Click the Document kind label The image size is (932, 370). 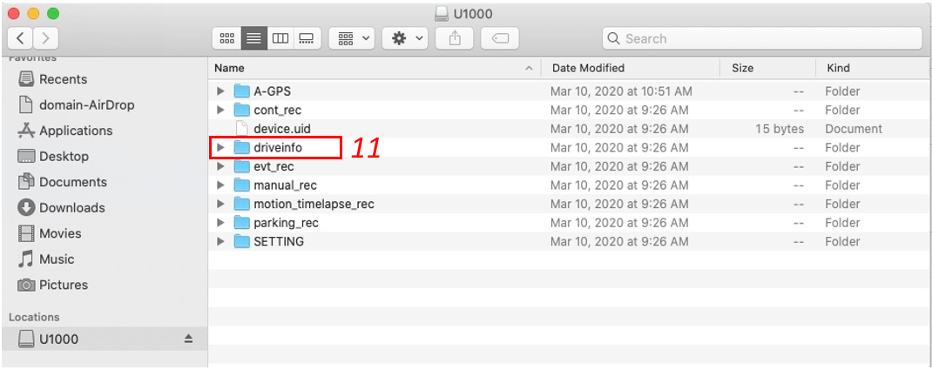pyautogui.click(x=854, y=129)
